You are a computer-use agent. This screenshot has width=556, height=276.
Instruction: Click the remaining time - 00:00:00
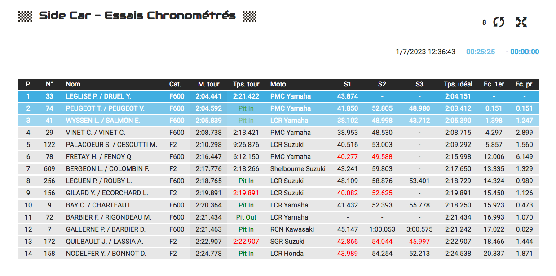522,52
